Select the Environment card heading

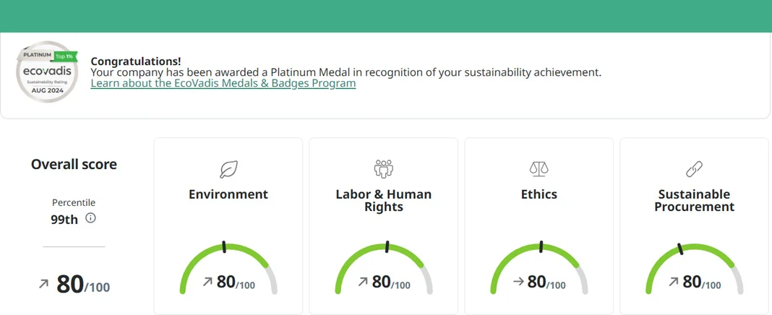coord(228,194)
